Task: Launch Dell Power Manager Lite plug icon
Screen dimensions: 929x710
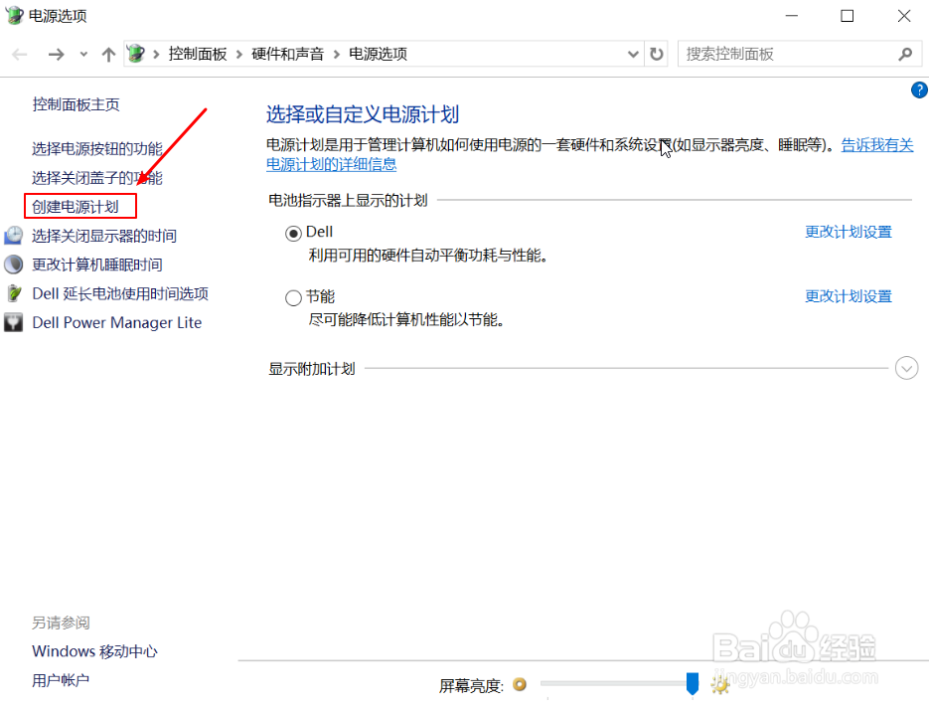Action: click(15, 322)
